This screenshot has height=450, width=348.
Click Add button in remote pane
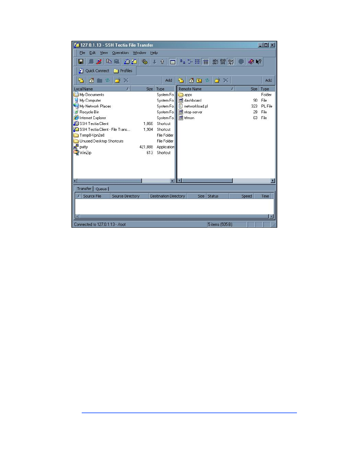pos(268,80)
